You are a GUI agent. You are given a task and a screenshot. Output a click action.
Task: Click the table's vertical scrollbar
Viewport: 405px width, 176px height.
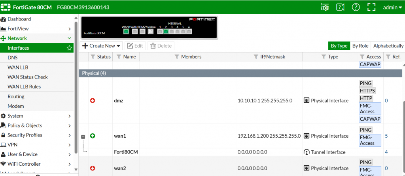[x=403, y=137]
